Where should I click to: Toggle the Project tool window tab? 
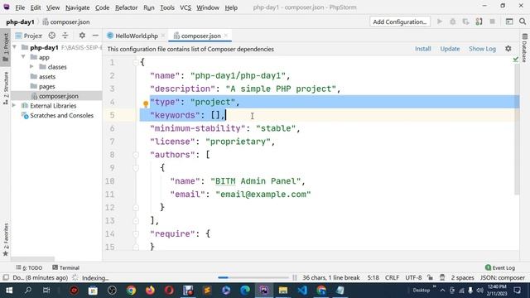click(6, 47)
